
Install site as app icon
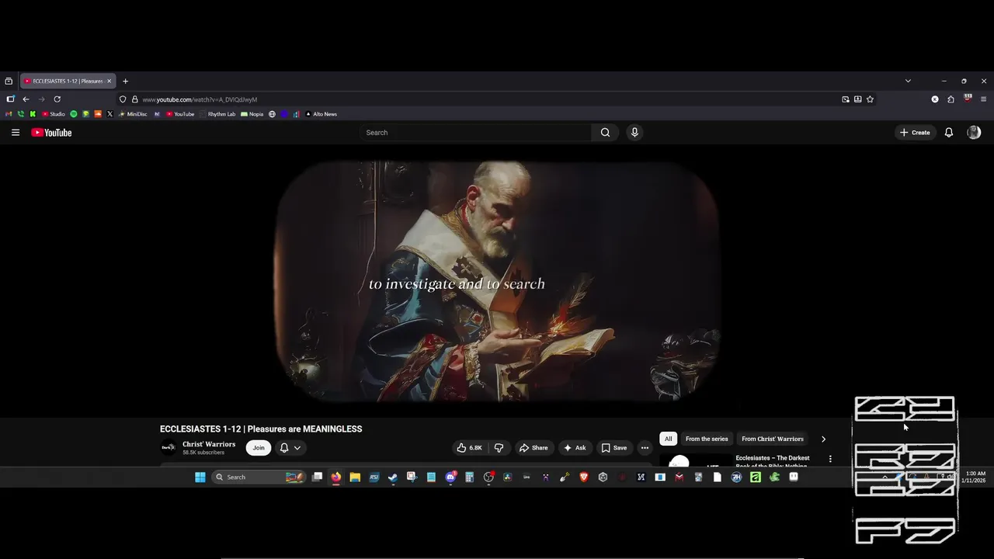(857, 99)
